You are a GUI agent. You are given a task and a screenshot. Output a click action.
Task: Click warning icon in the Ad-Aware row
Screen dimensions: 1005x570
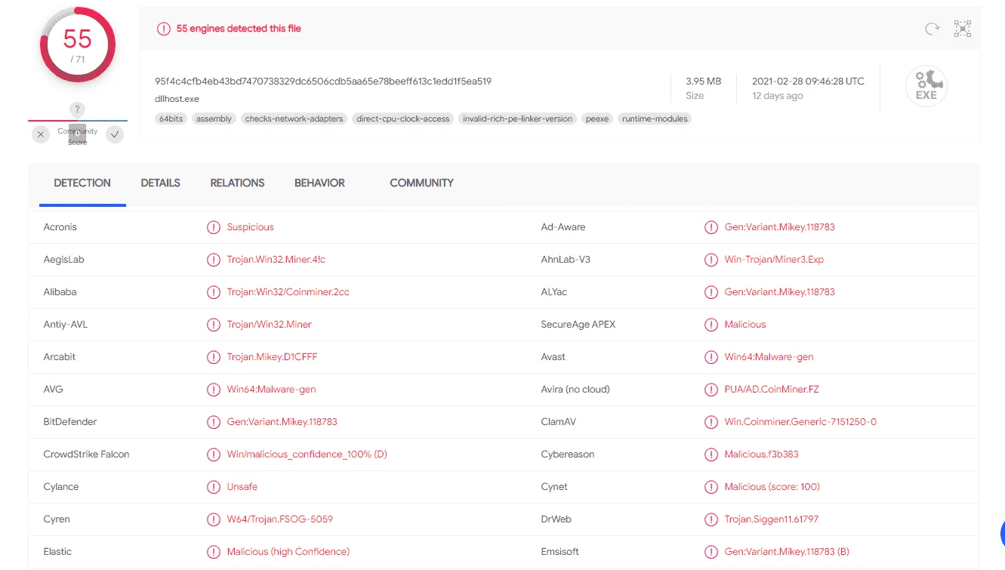(711, 227)
